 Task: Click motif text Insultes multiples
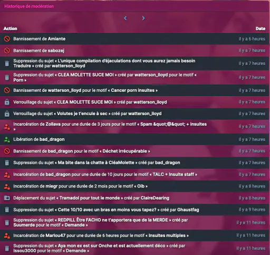tap(167, 235)
